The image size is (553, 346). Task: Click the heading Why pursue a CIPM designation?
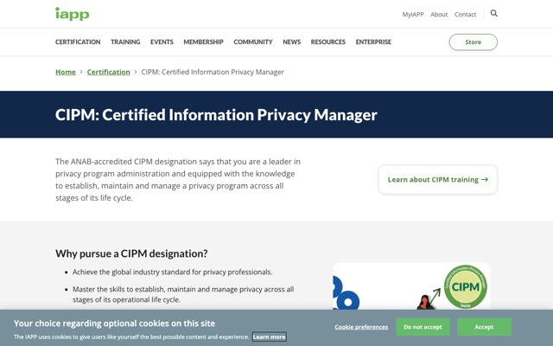[131, 253]
